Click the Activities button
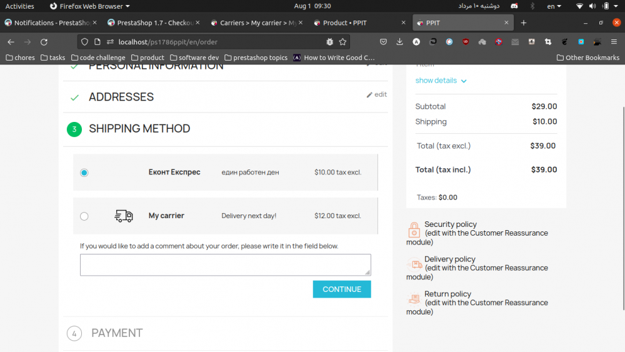 [19, 6]
